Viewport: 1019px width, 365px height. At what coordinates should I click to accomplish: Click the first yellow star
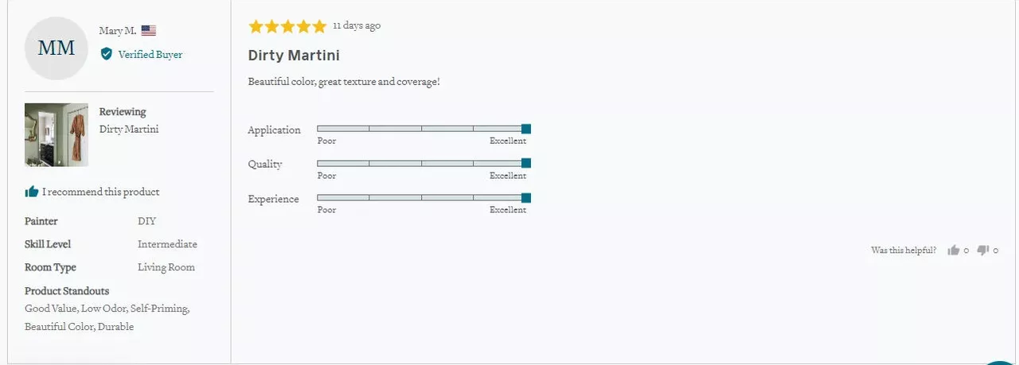pyautogui.click(x=256, y=26)
